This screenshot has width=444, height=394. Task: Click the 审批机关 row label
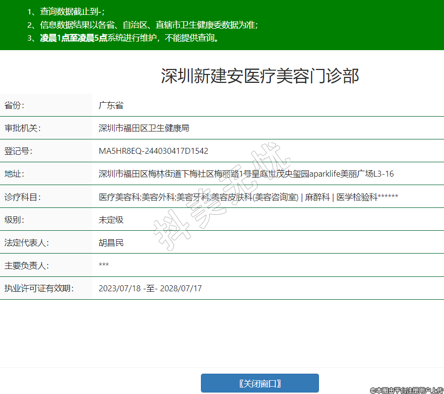click(x=22, y=128)
